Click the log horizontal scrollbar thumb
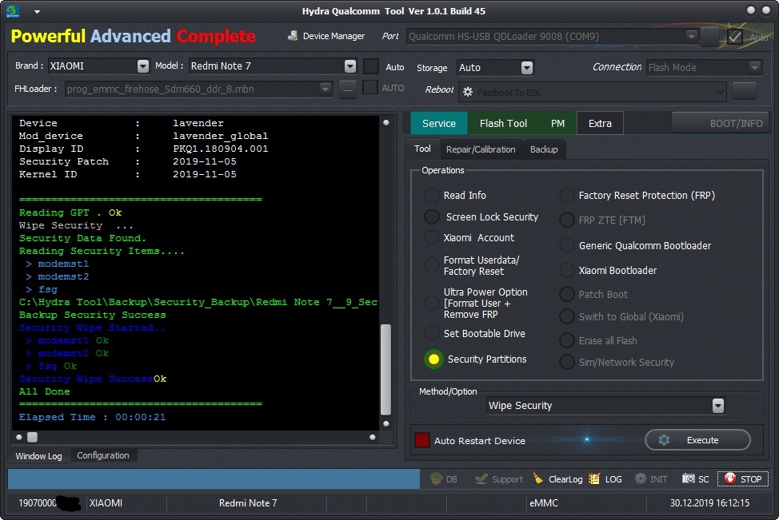This screenshot has height=520, width=779. pos(32,437)
